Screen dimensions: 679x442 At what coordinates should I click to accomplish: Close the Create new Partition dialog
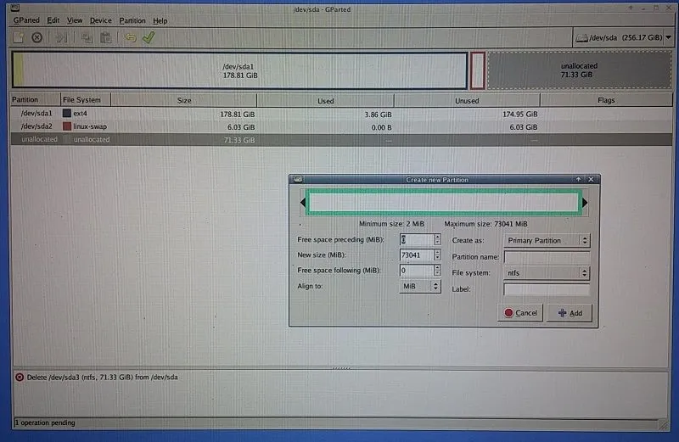click(591, 179)
